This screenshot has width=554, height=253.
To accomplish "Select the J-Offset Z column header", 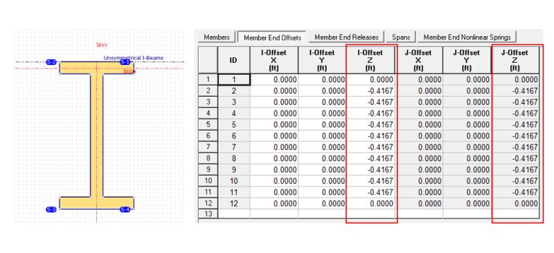I will [x=515, y=60].
